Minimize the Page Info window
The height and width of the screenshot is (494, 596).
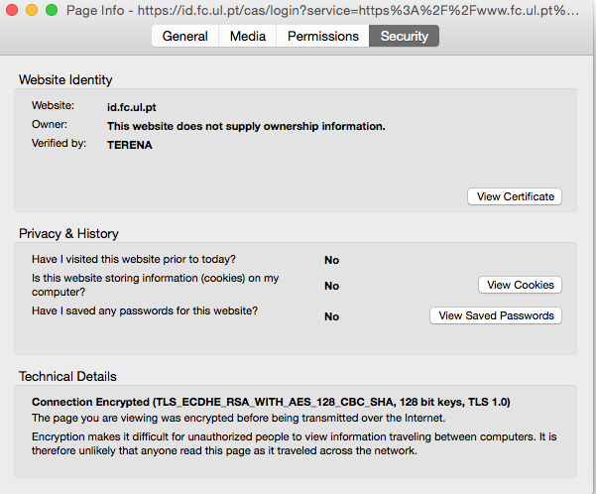pos(31,10)
